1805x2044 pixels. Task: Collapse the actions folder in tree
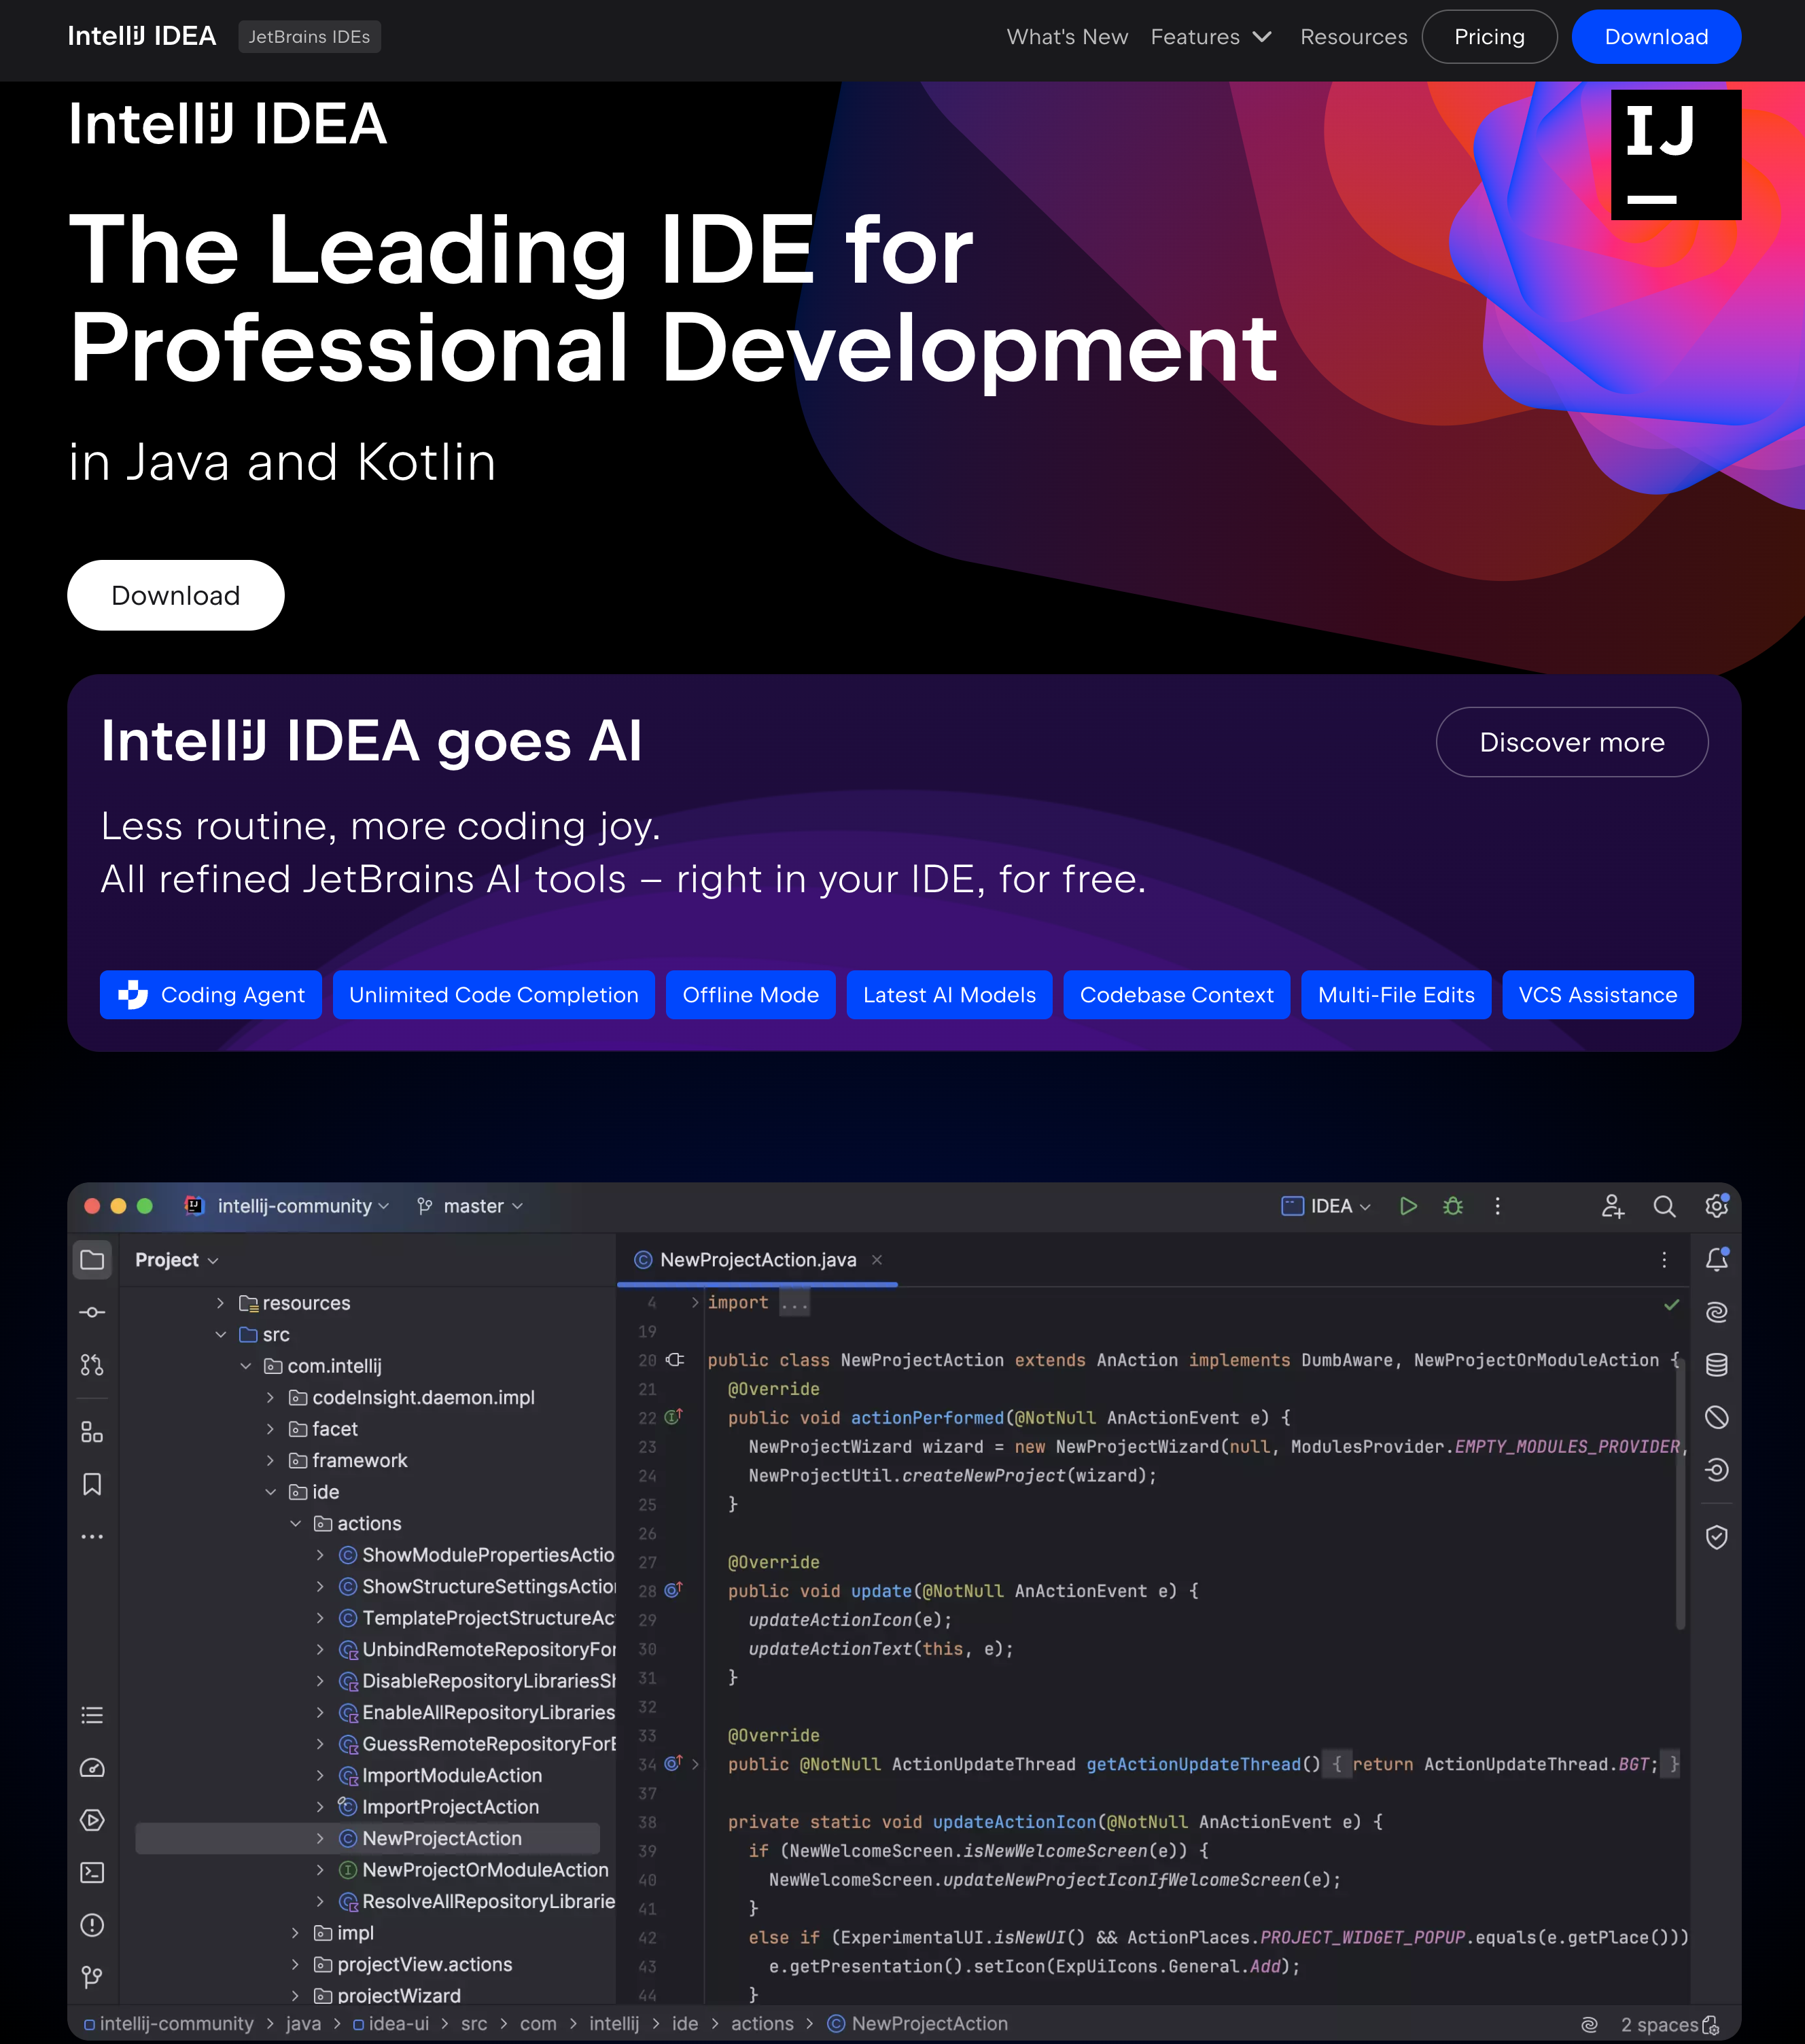point(296,1523)
